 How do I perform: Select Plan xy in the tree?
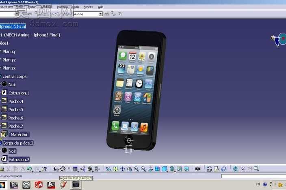pyautogui.click(x=9, y=51)
